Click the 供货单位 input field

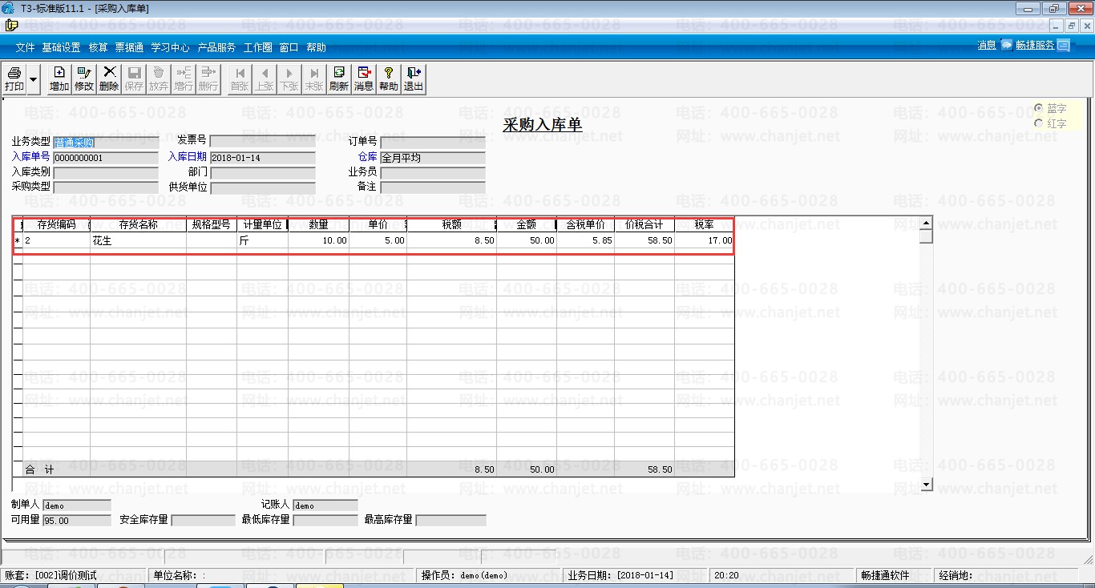(263, 187)
